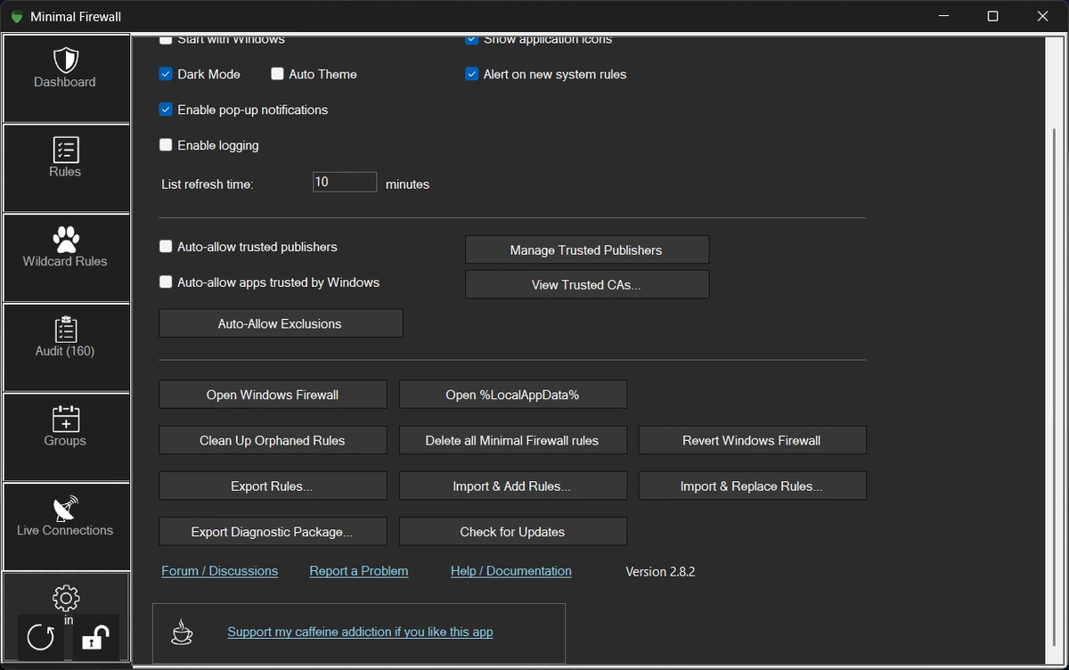Toggle the Dark Mode checkbox
Image resolution: width=1069 pixels, height=670 pixels.
pos(166,74)
